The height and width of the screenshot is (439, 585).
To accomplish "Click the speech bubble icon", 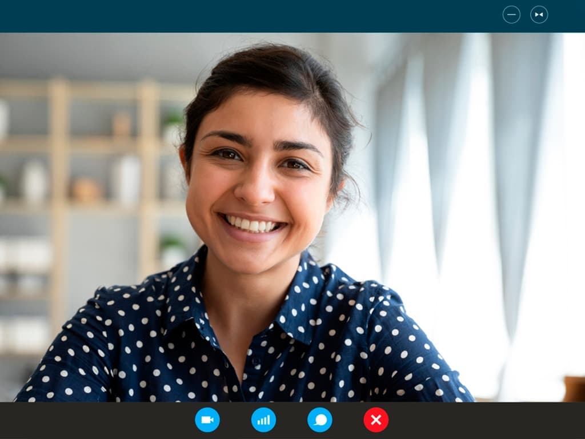I will point(320,420).
